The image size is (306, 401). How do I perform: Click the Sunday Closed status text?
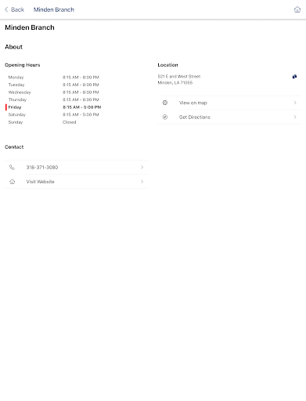click(70, 122)
